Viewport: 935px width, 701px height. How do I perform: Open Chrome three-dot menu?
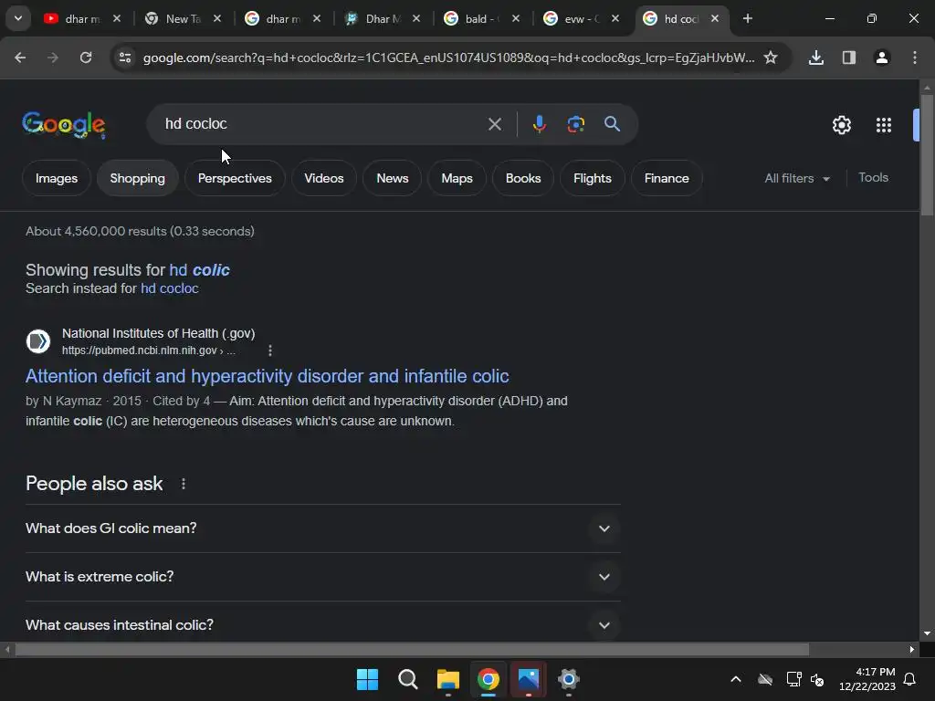[x=915, y=58]
